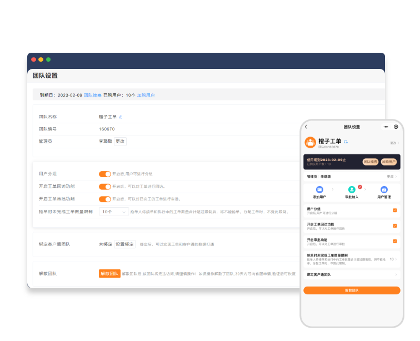Uncheck 开启审批功能 checkbox on phone

pyautogui.click(x=395, y=242)
